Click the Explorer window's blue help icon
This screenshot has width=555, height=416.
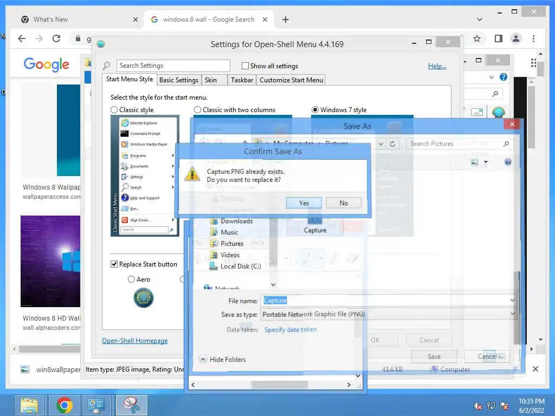(x=504, y=77)
